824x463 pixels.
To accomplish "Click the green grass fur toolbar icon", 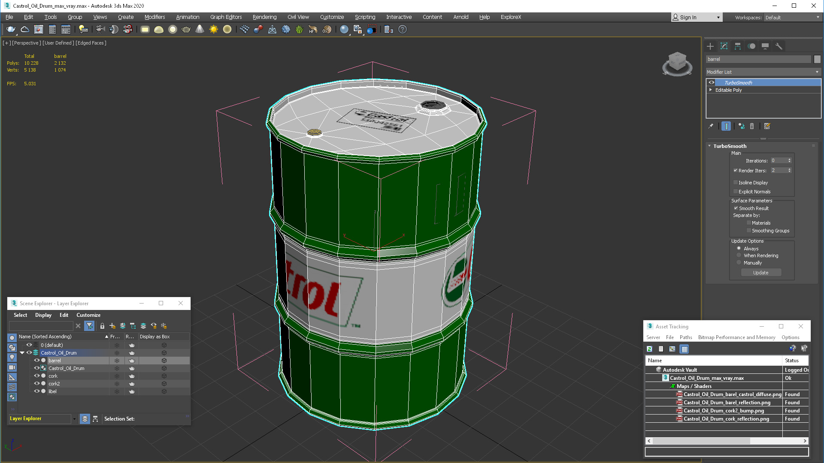I will click(x=299, y=30).
